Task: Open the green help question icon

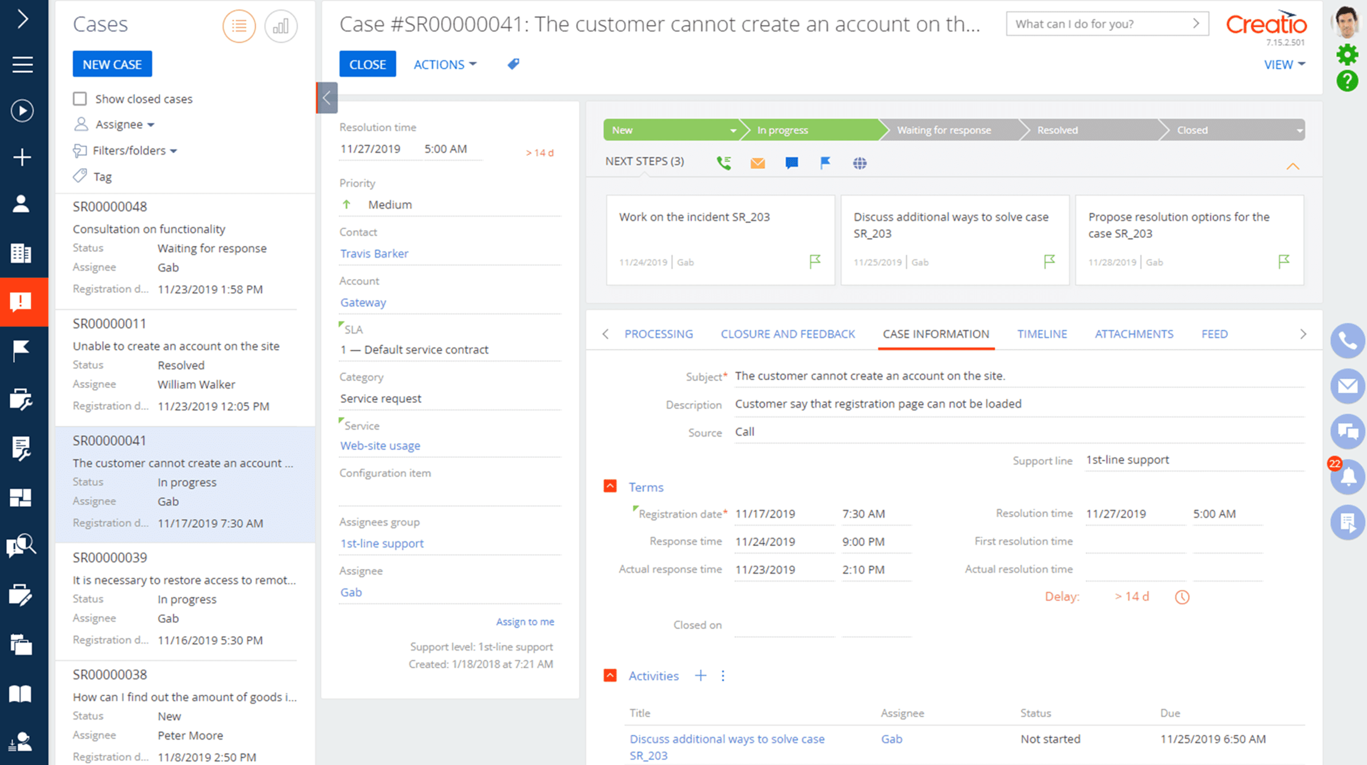Action: pyautogui.click(x=1347, y=81)
